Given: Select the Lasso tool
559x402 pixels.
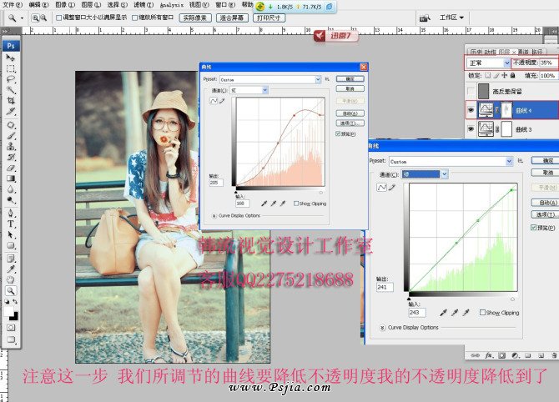Looking at the screenshot, I should pyautogui.click(x=11, y=79).
